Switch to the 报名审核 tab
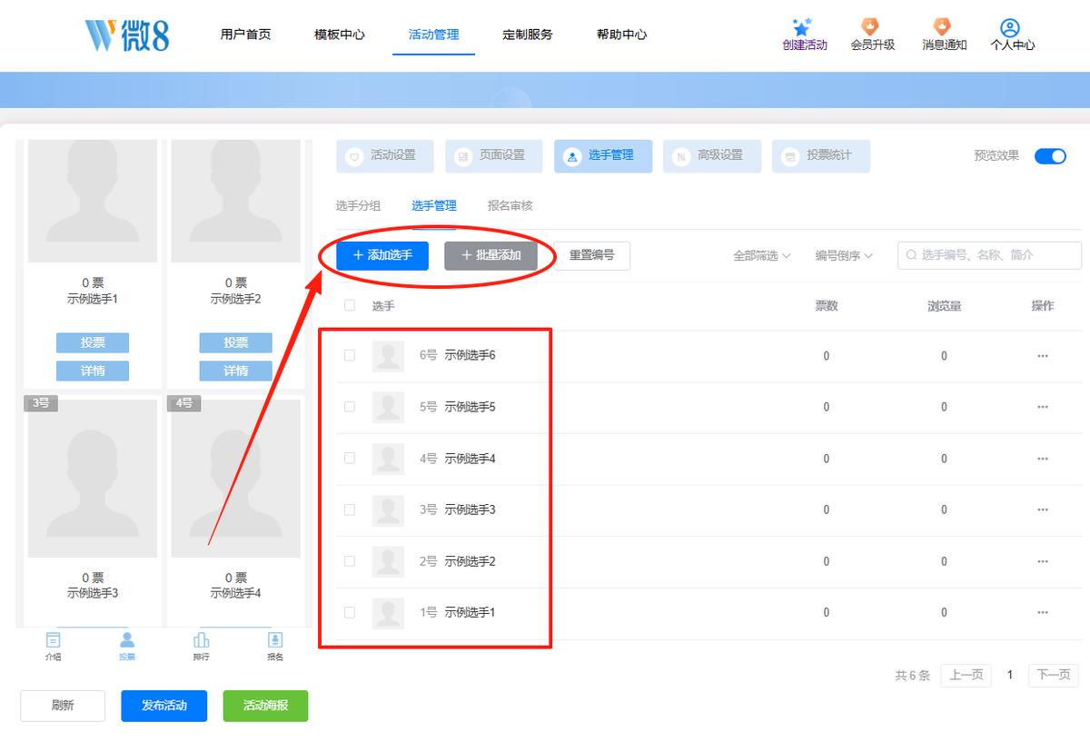This screenshot has width=1090, height=742. [510, 206]
